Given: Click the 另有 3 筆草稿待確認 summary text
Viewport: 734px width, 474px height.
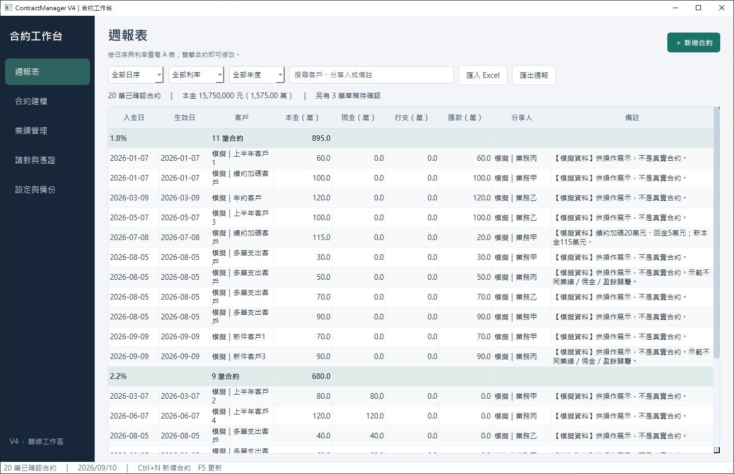Looking at the screenshot, I should [348, 96].
